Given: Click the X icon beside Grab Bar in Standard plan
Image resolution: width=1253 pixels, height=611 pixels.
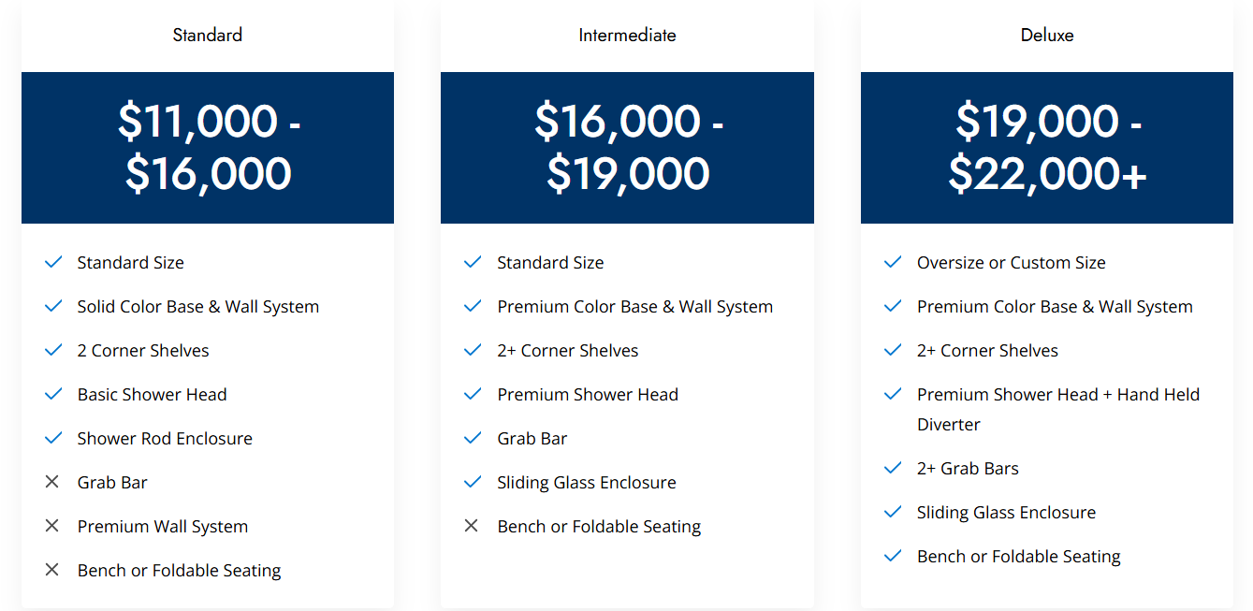Looking at the screenshot, I should pos(52,482).
